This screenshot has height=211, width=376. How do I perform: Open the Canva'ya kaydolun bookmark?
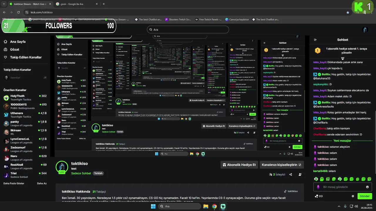[x=237, y=20]
